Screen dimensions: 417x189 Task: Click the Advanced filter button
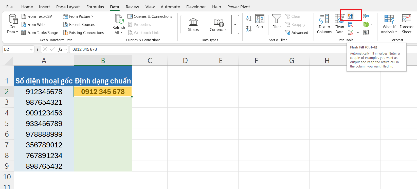coord(297,32)
